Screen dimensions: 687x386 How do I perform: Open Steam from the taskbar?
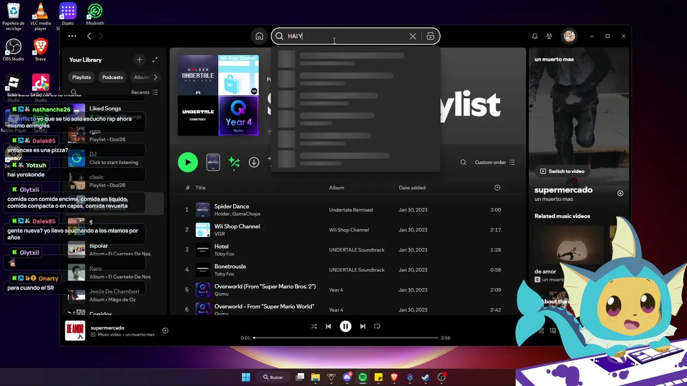tap(426, 377)
